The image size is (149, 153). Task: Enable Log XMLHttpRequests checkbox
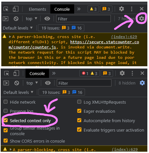(x=79, y=102)
